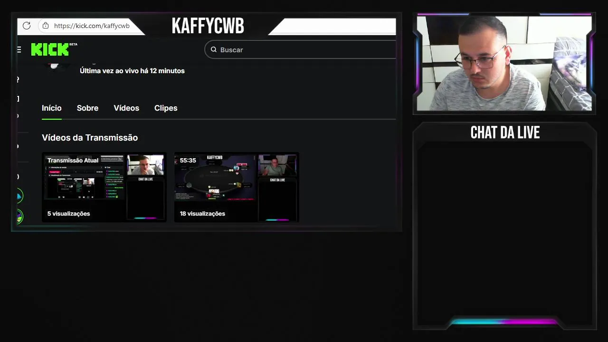The width and height of the screenshot is (608, 342).
Task: Show the Clipes tab
Action: pyautogui.click(x=166, y=108)
